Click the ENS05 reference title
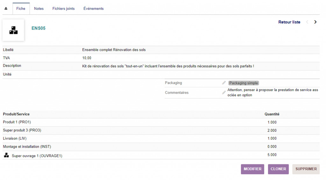 (39, 28)
